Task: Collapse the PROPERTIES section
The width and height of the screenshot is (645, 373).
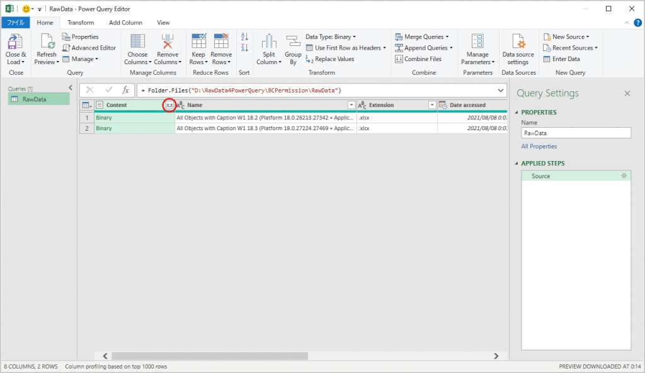Action: pyautogui.click(x=517, y=113)
